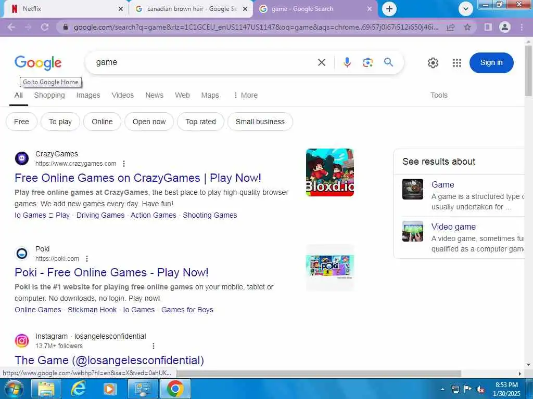The width and height of the screenshot is (533, 399).
Task: Open the Google apps grid
Action: point(457,63)
